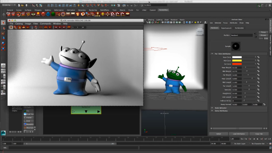Switch to the Polygons shelf tab
This screenshot has width=272, height=153.
coord(38,10)
